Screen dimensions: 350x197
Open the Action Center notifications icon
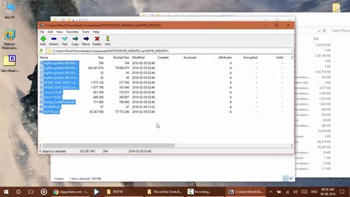click(342, 192)
